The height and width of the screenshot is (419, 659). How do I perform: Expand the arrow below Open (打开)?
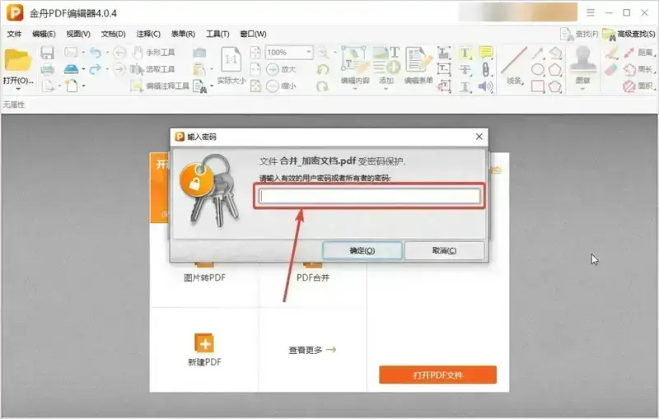18,89
